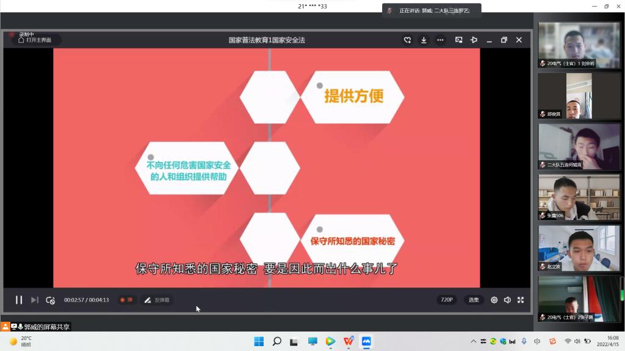The image size is (625, 351).
Task: Enter fullscreen with the fullscreen icon
Action: coord(521,300)
